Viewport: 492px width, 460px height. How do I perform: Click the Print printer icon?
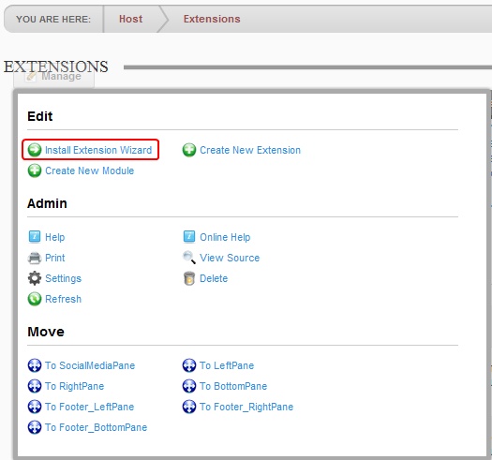34,258
